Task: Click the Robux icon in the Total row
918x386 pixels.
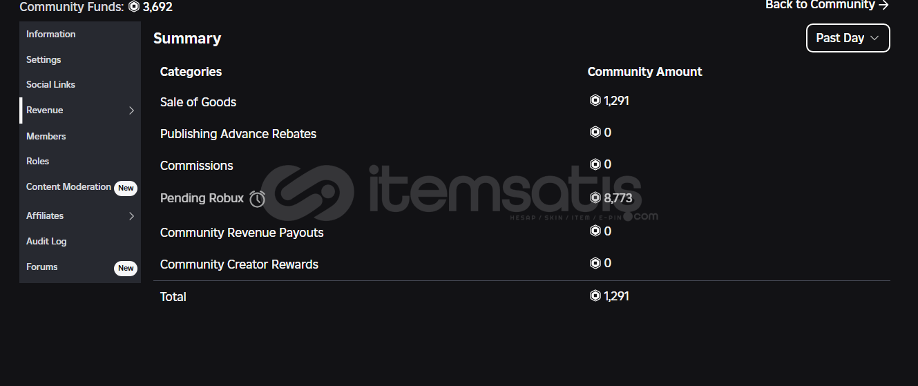Action: (595, 296)
